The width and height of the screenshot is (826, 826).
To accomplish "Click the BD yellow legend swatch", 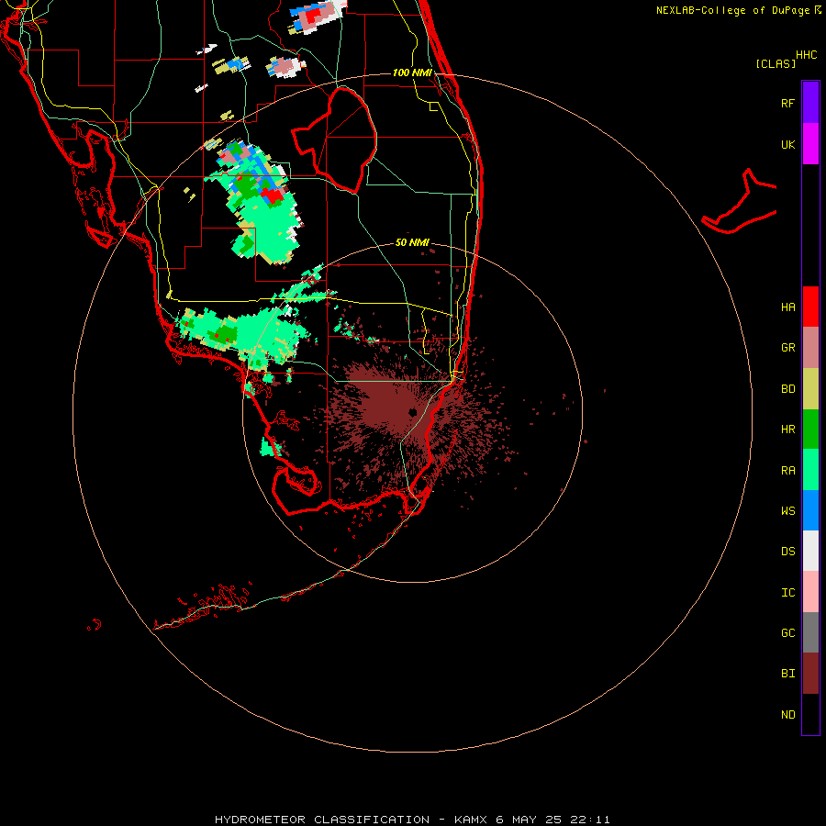I will pyautogui.click(x=810, y=389).
